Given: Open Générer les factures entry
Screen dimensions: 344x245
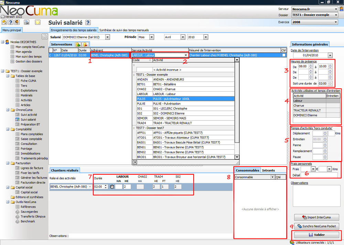Looking at the screenshot, I should (x=34, y=178).
